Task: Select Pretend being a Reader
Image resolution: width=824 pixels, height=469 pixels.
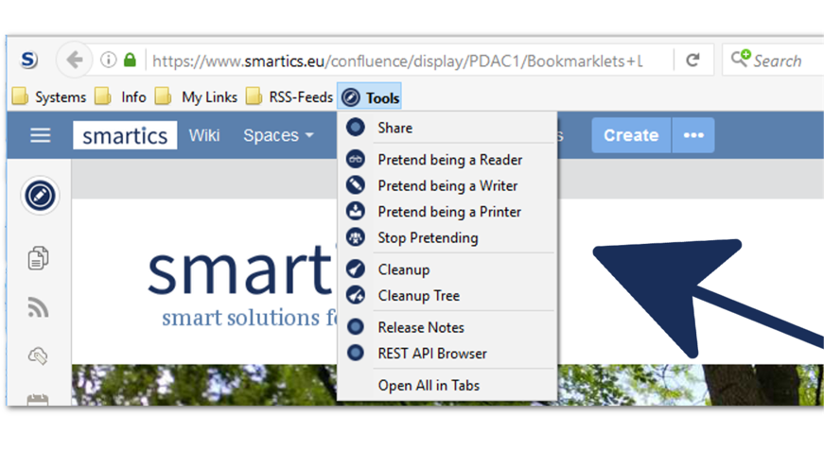Action: 447,160
